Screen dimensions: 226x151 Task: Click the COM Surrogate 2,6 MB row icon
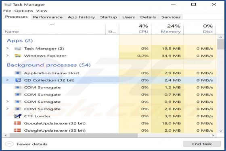click(18, 109)
